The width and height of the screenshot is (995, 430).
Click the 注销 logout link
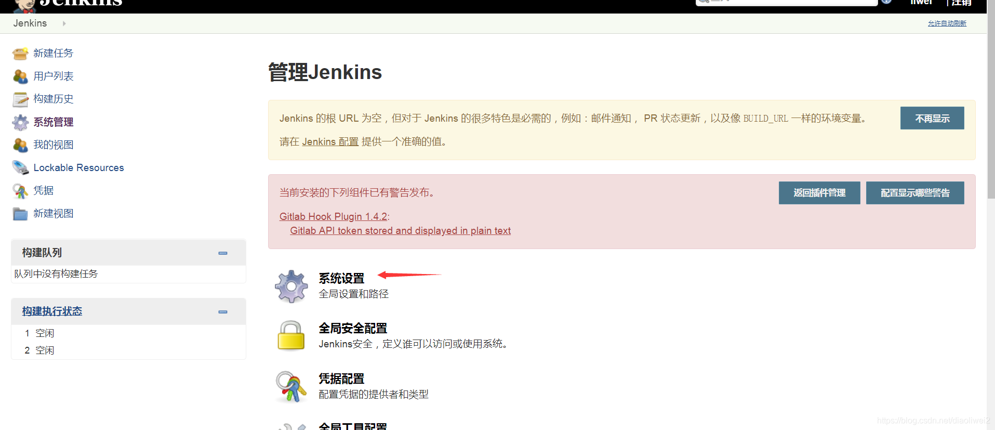tap(961, 3)
